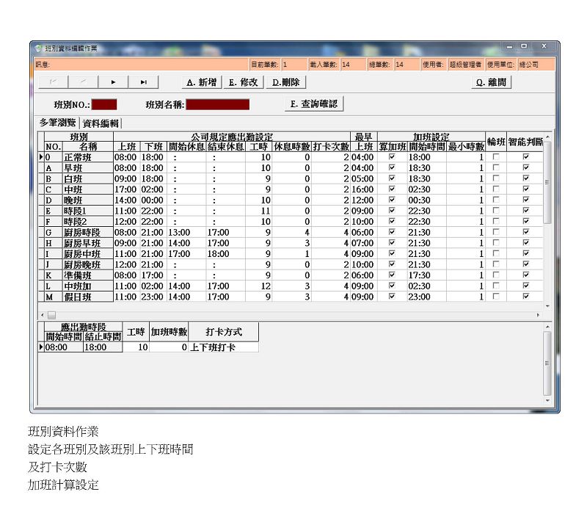Screen dimensions: 587x525
Task: Switch to the 資料編輯 tab
Action: coord(101,123)
